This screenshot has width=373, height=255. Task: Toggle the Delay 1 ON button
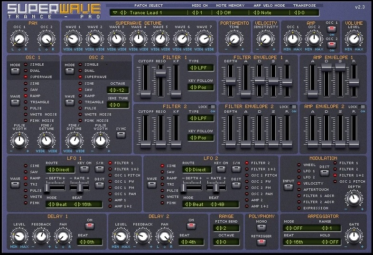pos(89,226)
